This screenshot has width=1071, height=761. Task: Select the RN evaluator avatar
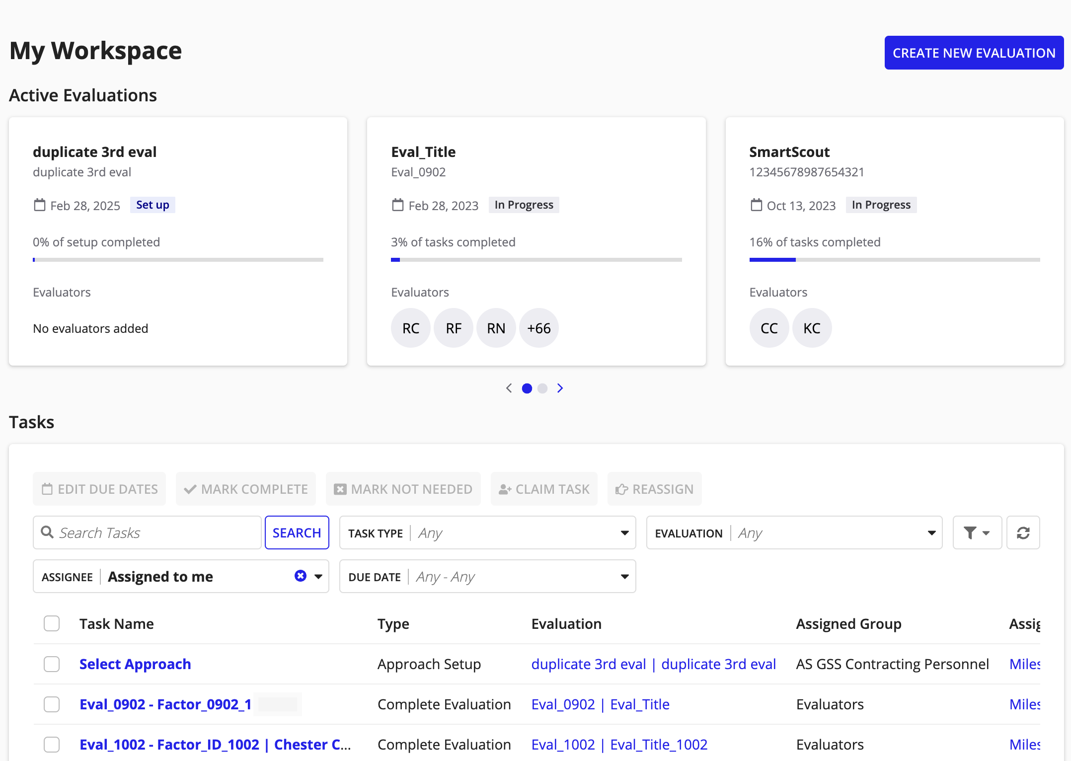tap(496, 328)
